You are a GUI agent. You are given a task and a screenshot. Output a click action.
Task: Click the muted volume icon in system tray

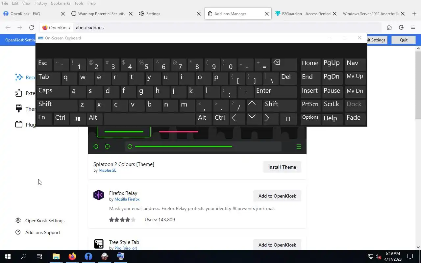click(x=378, y=257)
